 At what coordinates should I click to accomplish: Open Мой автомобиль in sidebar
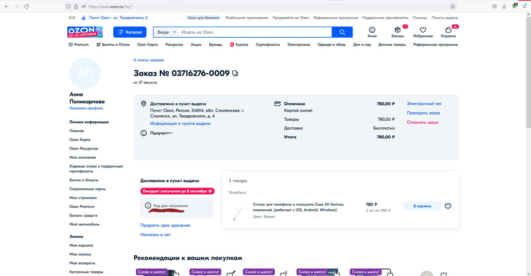pyautogui.click(x=85, y=224)
